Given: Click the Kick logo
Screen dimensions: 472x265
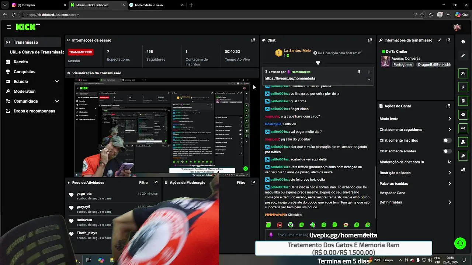Looking at the screenshot, I should 28,27.
